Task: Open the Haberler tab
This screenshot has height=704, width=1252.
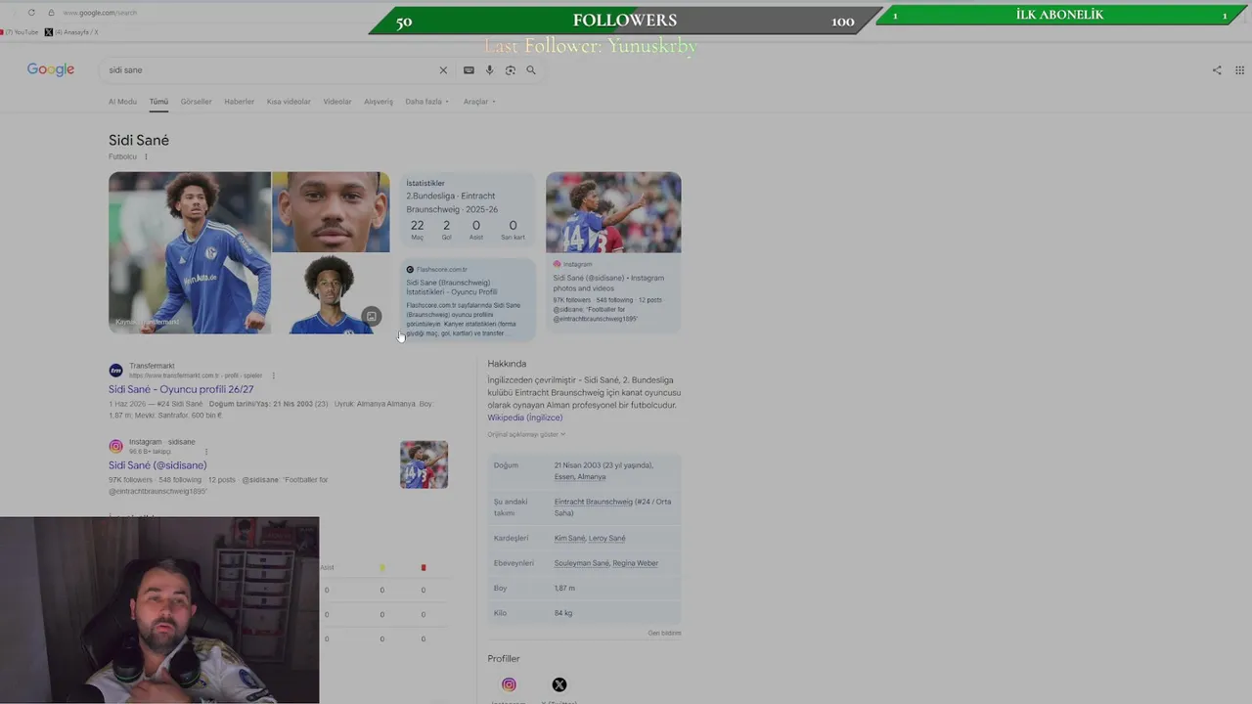Action: pyautogui.click(x=239, y=102)
